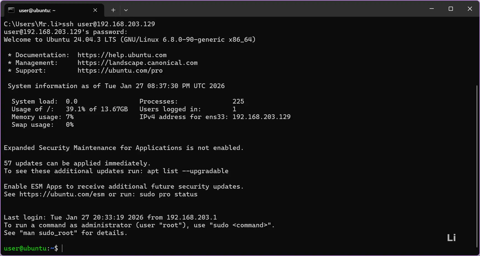Open a new terminal tab
Image resolution: width=480 pixels, height=256 pixels.
(x=113, y=10)
